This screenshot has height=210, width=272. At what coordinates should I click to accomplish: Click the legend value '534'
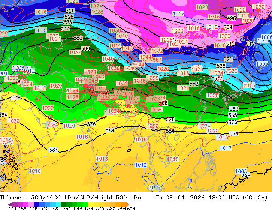coord(66,208)
